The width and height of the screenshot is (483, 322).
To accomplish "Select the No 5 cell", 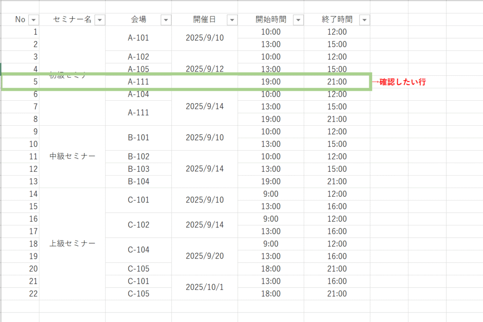I will [x=20, y=82].
